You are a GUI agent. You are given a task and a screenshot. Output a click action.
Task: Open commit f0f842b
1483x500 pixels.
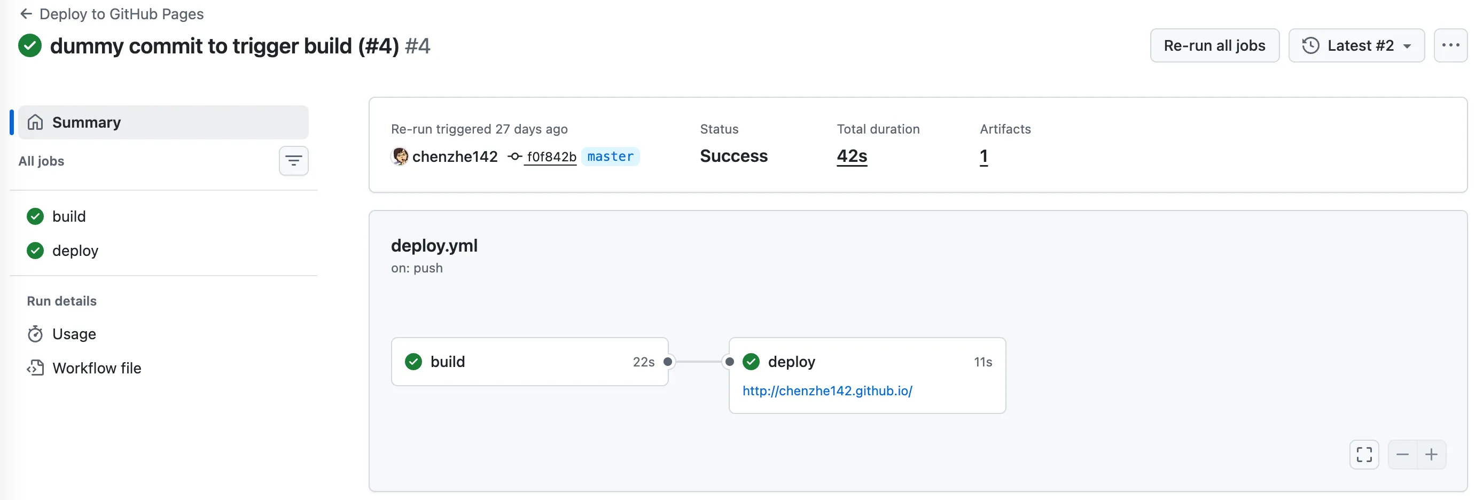click(551, 157)
